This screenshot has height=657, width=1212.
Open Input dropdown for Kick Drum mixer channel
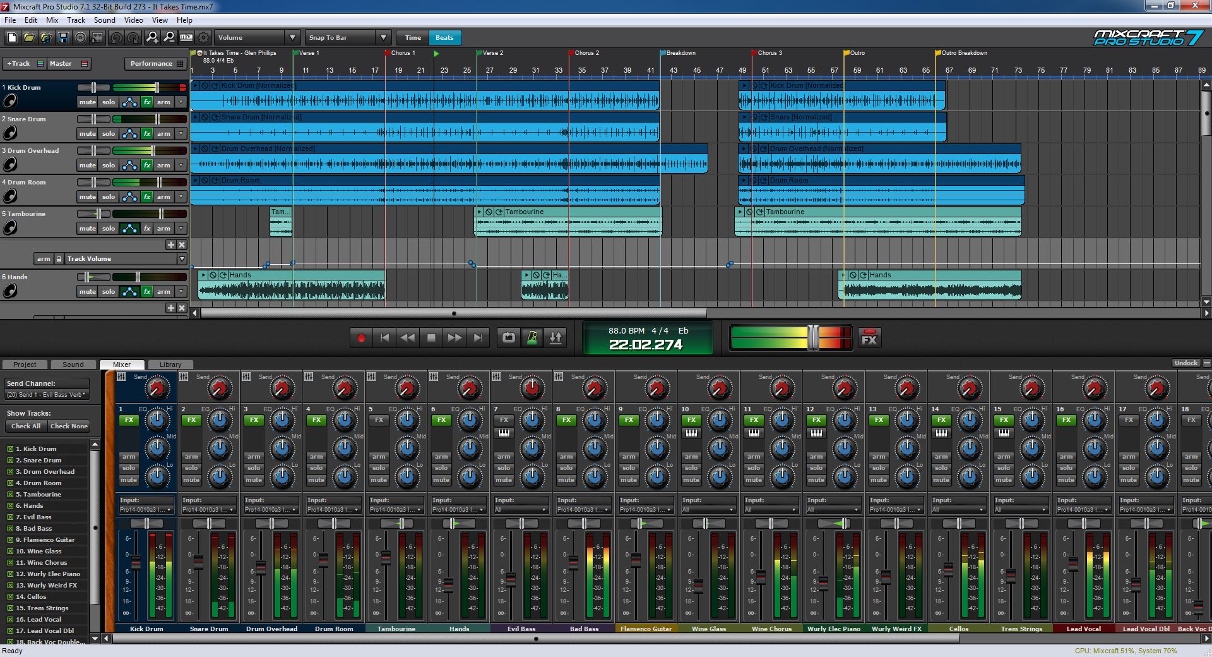pos(145,510)
